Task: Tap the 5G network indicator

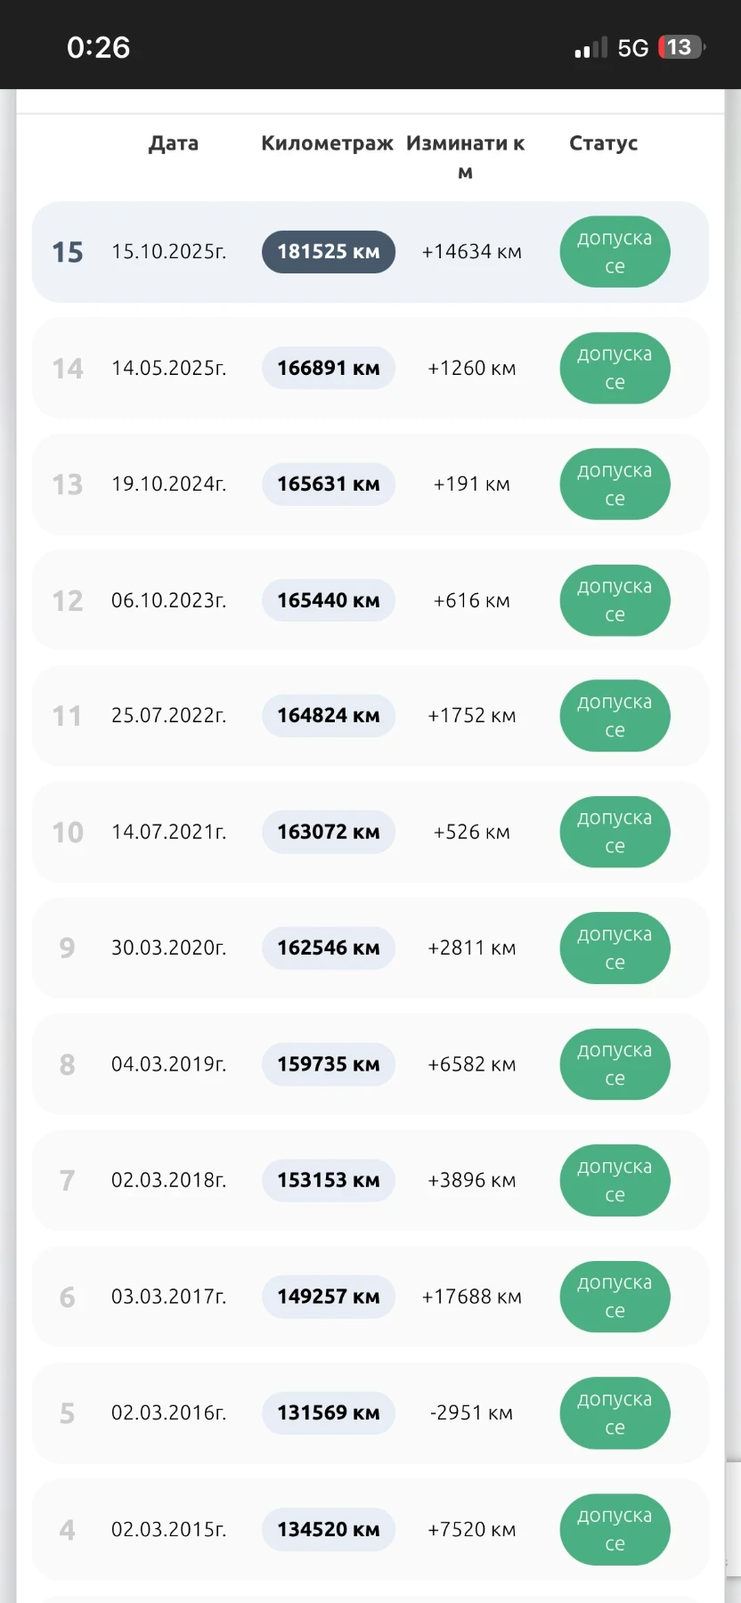Action: click(632, 48)
